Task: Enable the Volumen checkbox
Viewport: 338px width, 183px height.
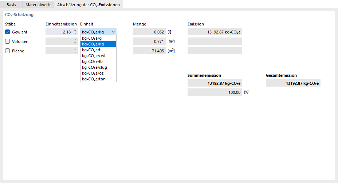Action: [8, 41]
